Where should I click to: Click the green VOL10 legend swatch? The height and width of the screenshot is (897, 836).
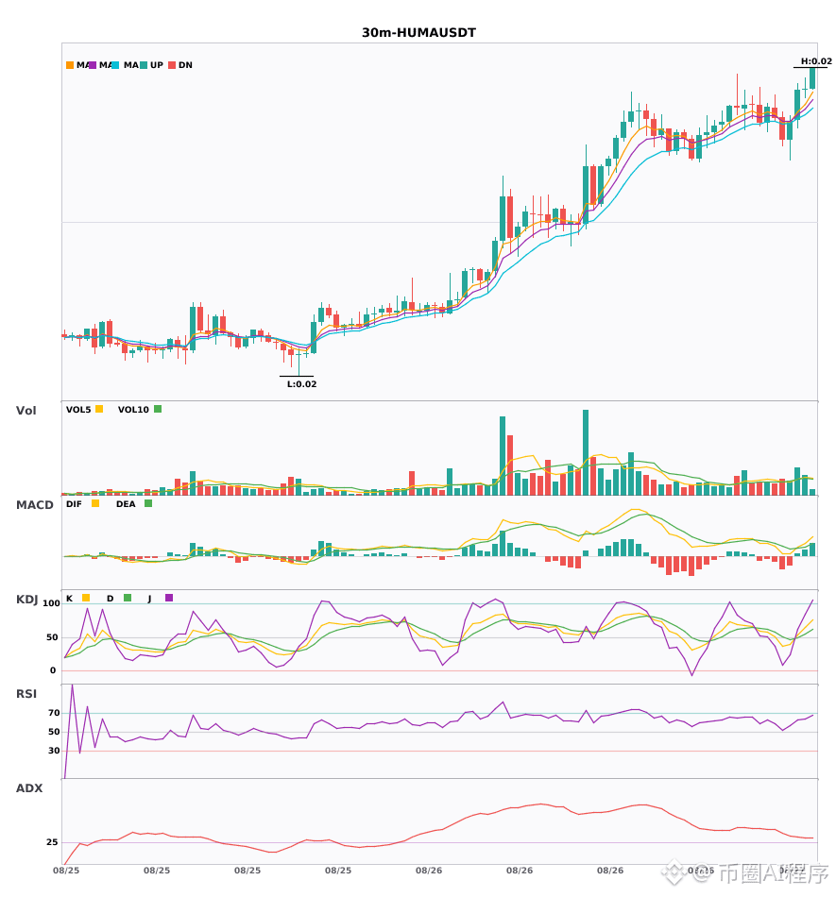(x=158, y=409)
